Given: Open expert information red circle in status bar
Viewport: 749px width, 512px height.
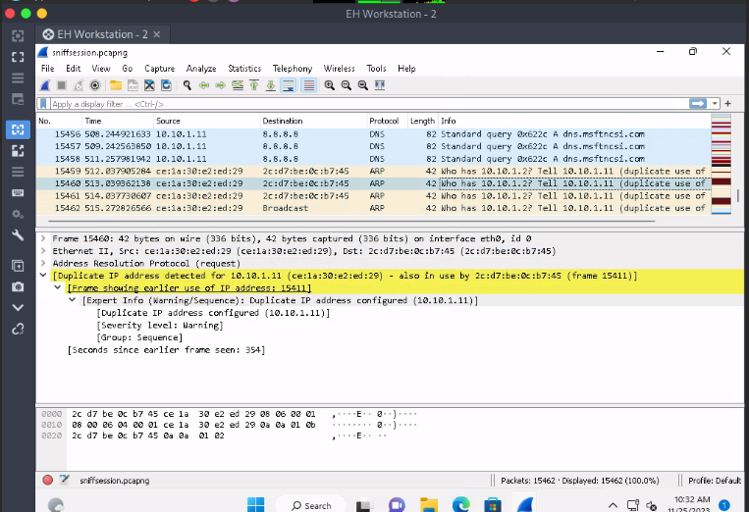Looking at the screenshot, I should 47,480.
